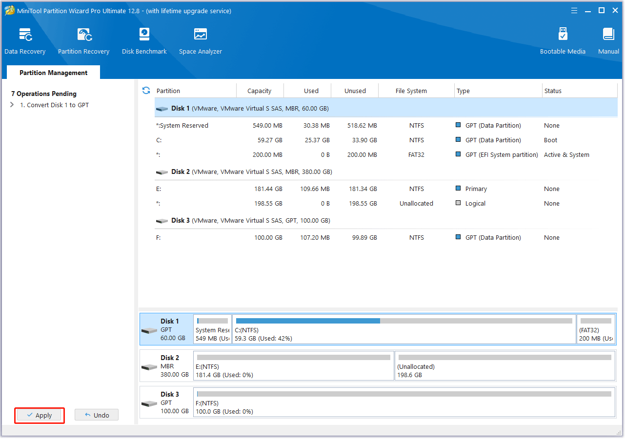625x439 pixels.
Task: Sort by the Capacity column header
Action: tap(259, 91)
